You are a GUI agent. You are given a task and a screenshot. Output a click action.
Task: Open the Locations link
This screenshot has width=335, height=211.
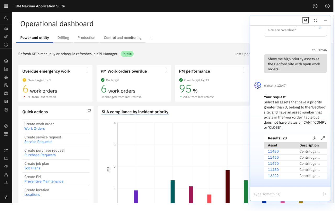click(32, 195)
